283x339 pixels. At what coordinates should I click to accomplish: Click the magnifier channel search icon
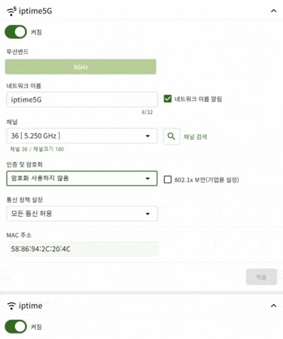171,136
